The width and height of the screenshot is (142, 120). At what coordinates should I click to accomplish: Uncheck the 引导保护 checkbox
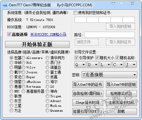[x=76, y=58]
